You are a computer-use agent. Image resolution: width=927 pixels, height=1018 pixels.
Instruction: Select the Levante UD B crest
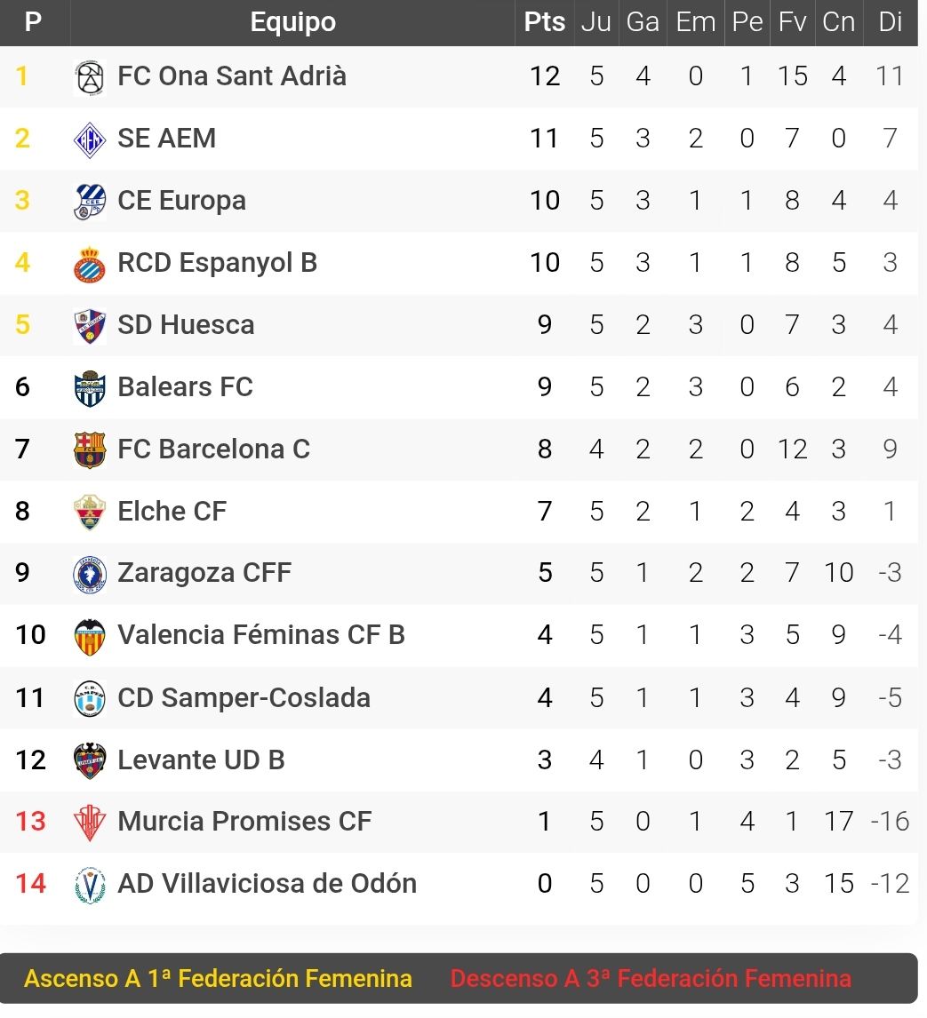[x=90, y=760]
